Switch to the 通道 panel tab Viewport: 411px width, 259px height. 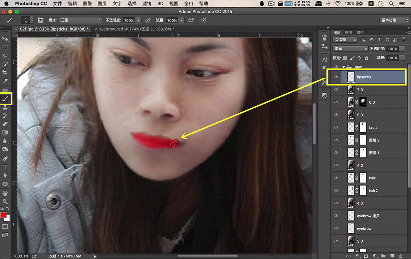tap(348, 33)
